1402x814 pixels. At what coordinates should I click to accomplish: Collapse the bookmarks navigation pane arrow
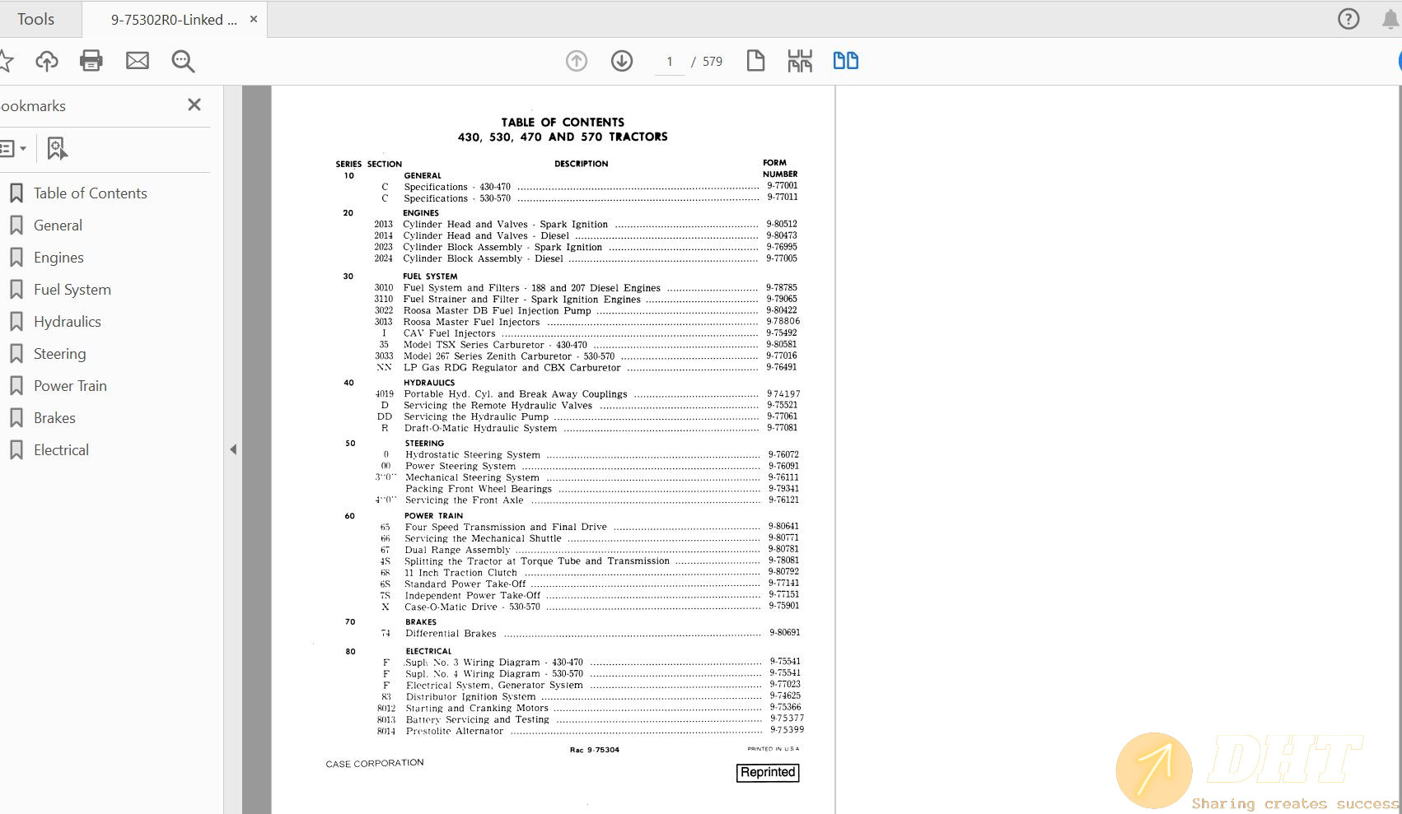click(233, 449)
